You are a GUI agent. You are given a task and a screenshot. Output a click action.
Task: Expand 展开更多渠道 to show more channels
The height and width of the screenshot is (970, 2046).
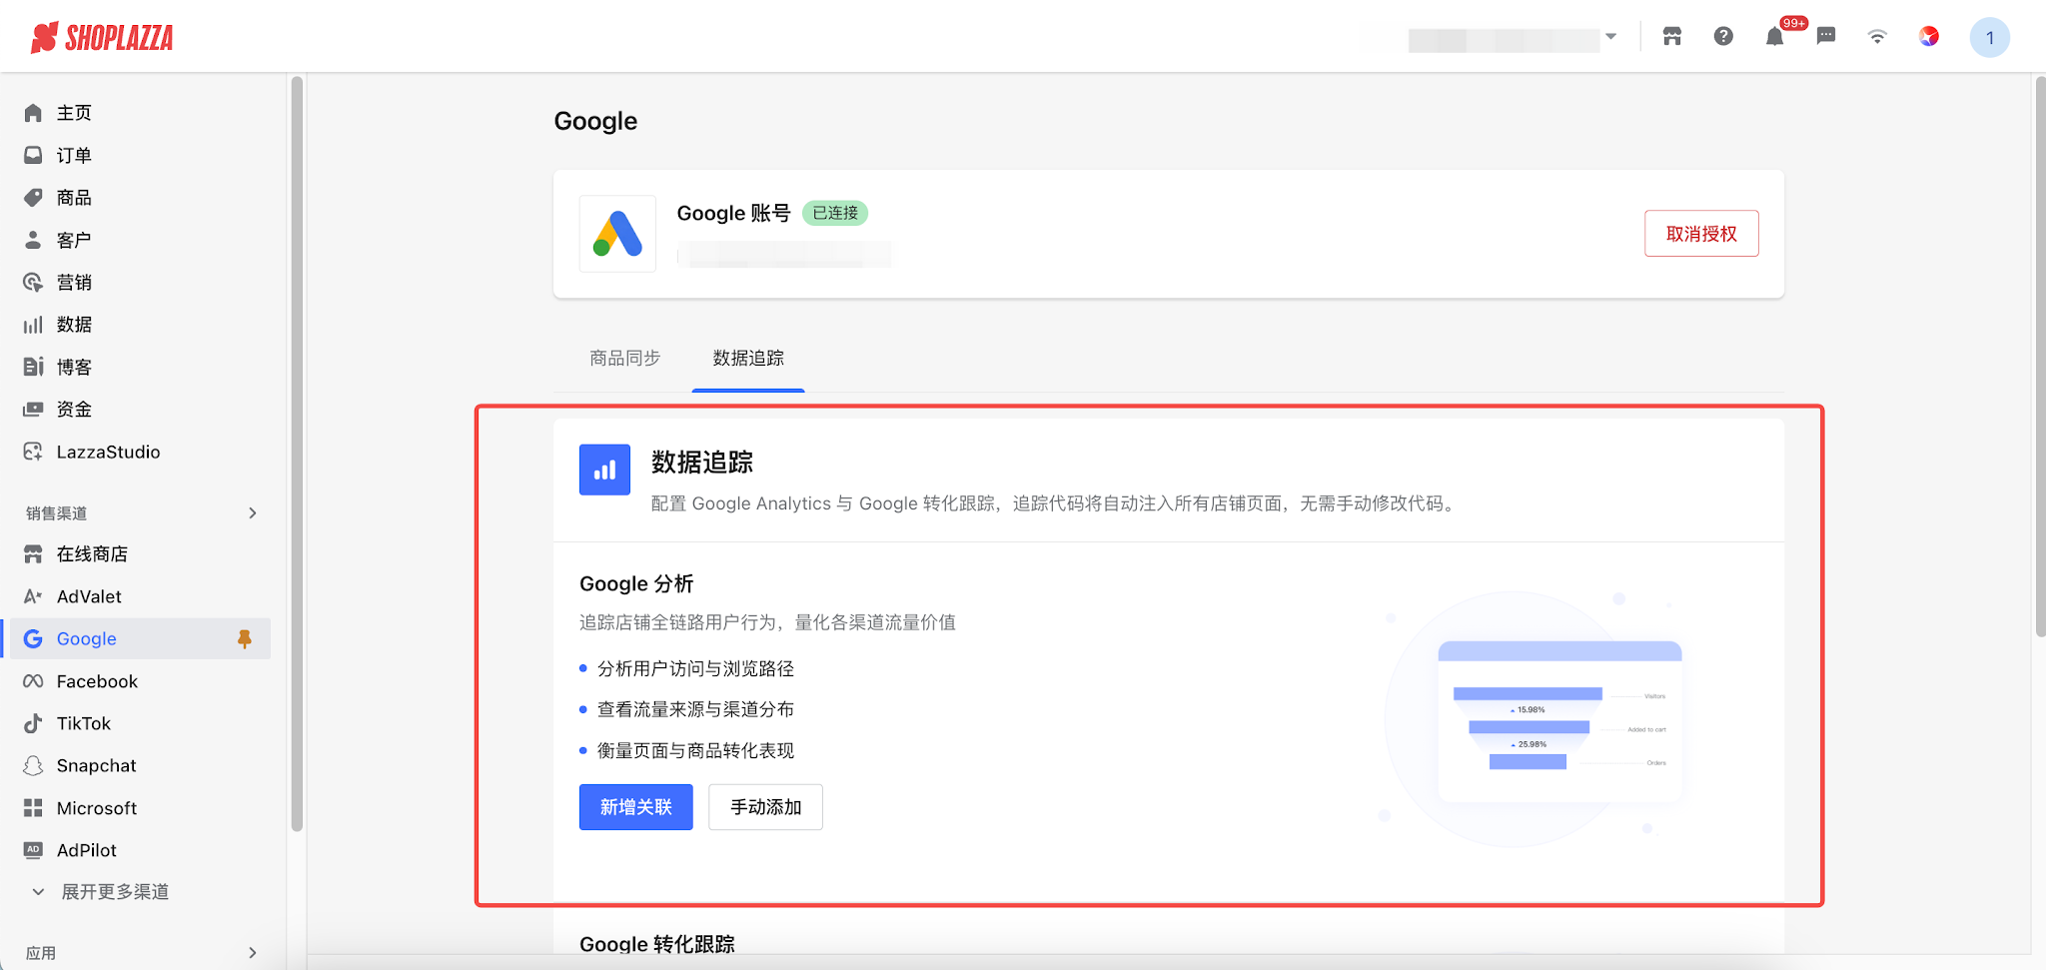[100, 892]
